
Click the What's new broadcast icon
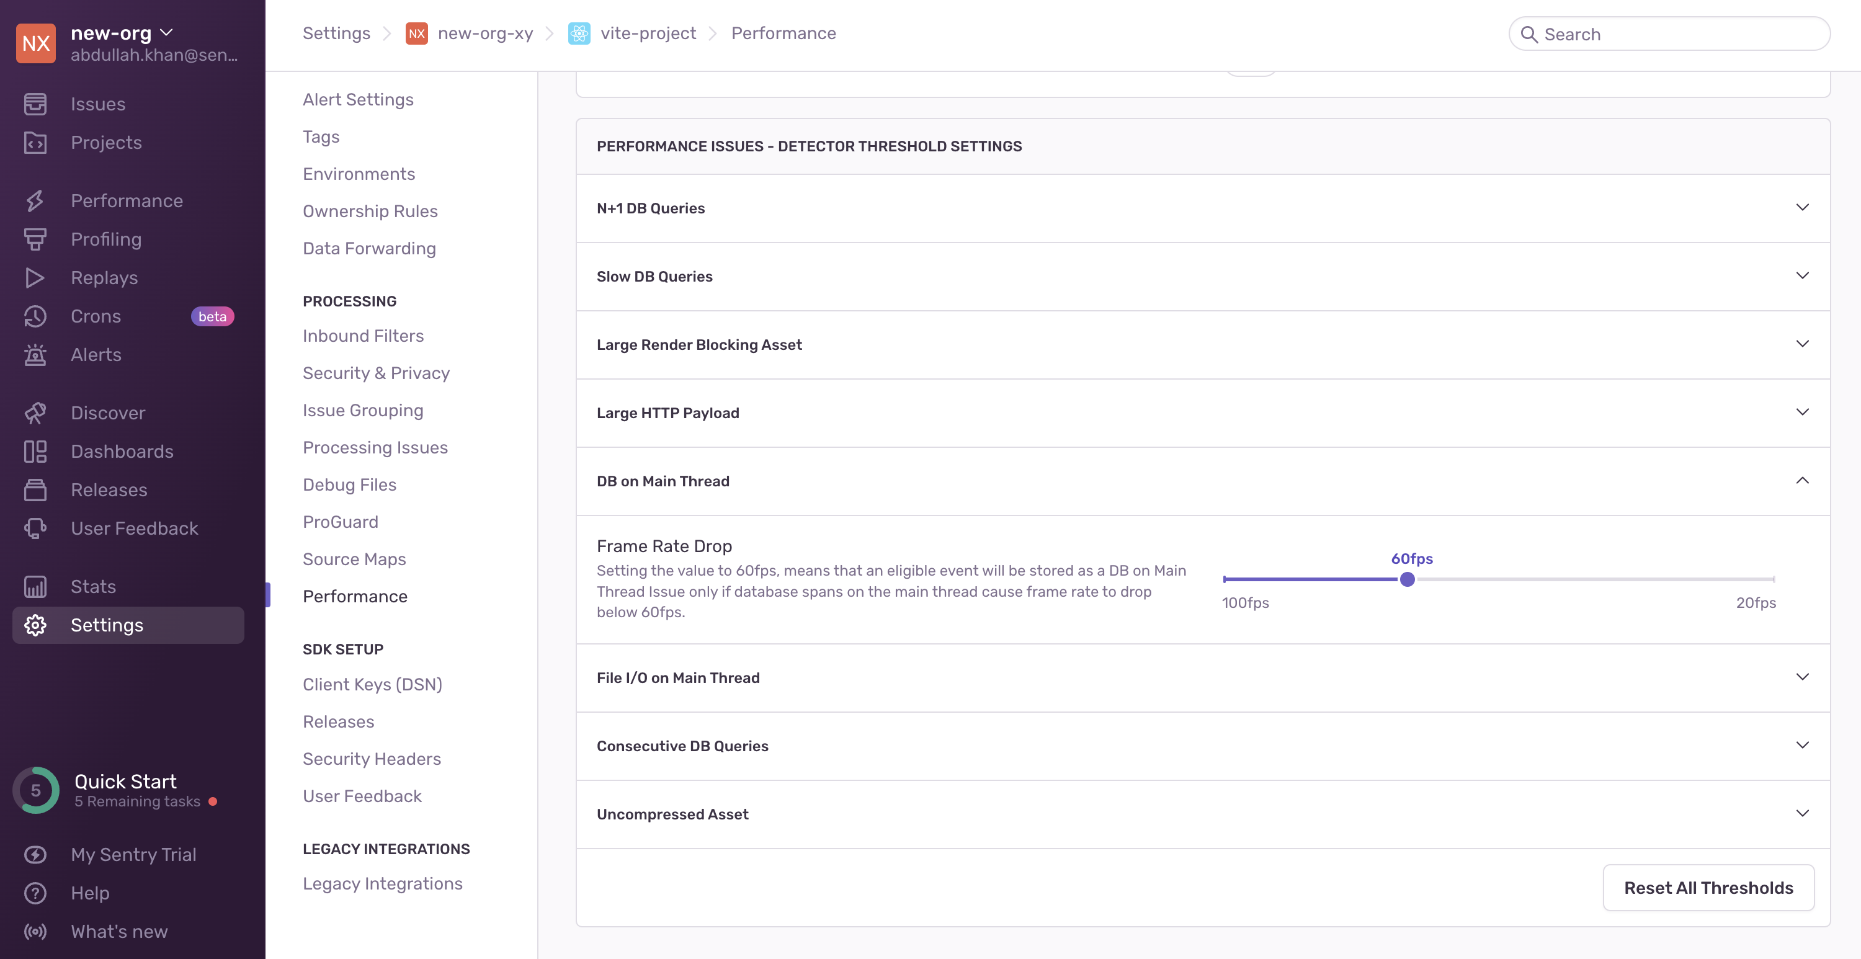coord(35,932)
